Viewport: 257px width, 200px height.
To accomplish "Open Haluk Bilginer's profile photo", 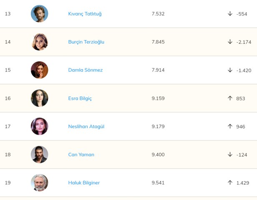I will (x=40, y=183).
